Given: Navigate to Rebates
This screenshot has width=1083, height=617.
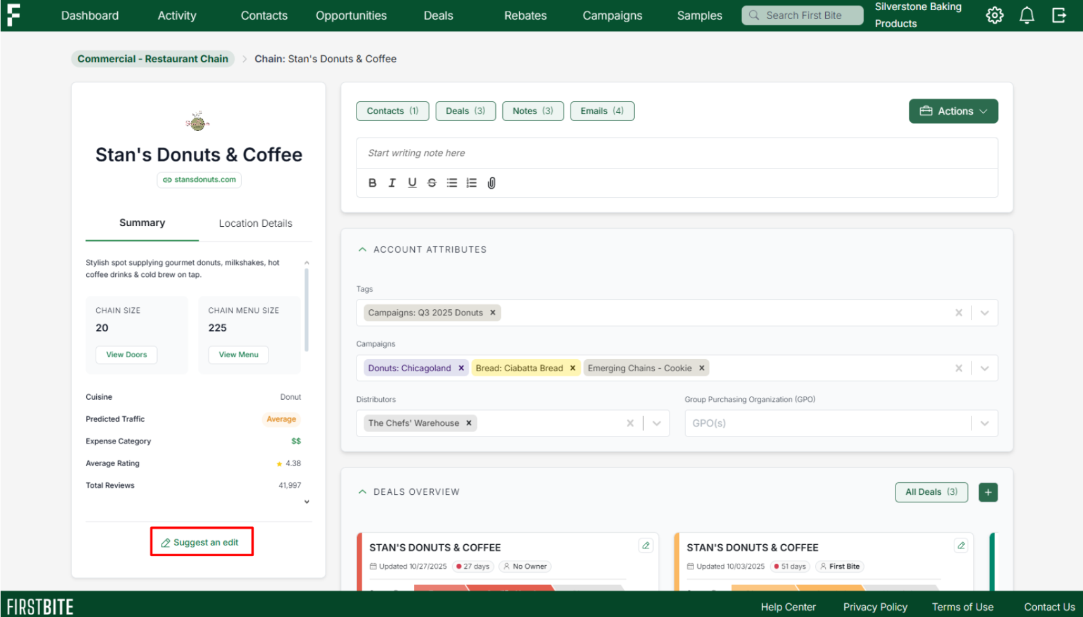Looking at the screenshot, I should coord(525,15).
